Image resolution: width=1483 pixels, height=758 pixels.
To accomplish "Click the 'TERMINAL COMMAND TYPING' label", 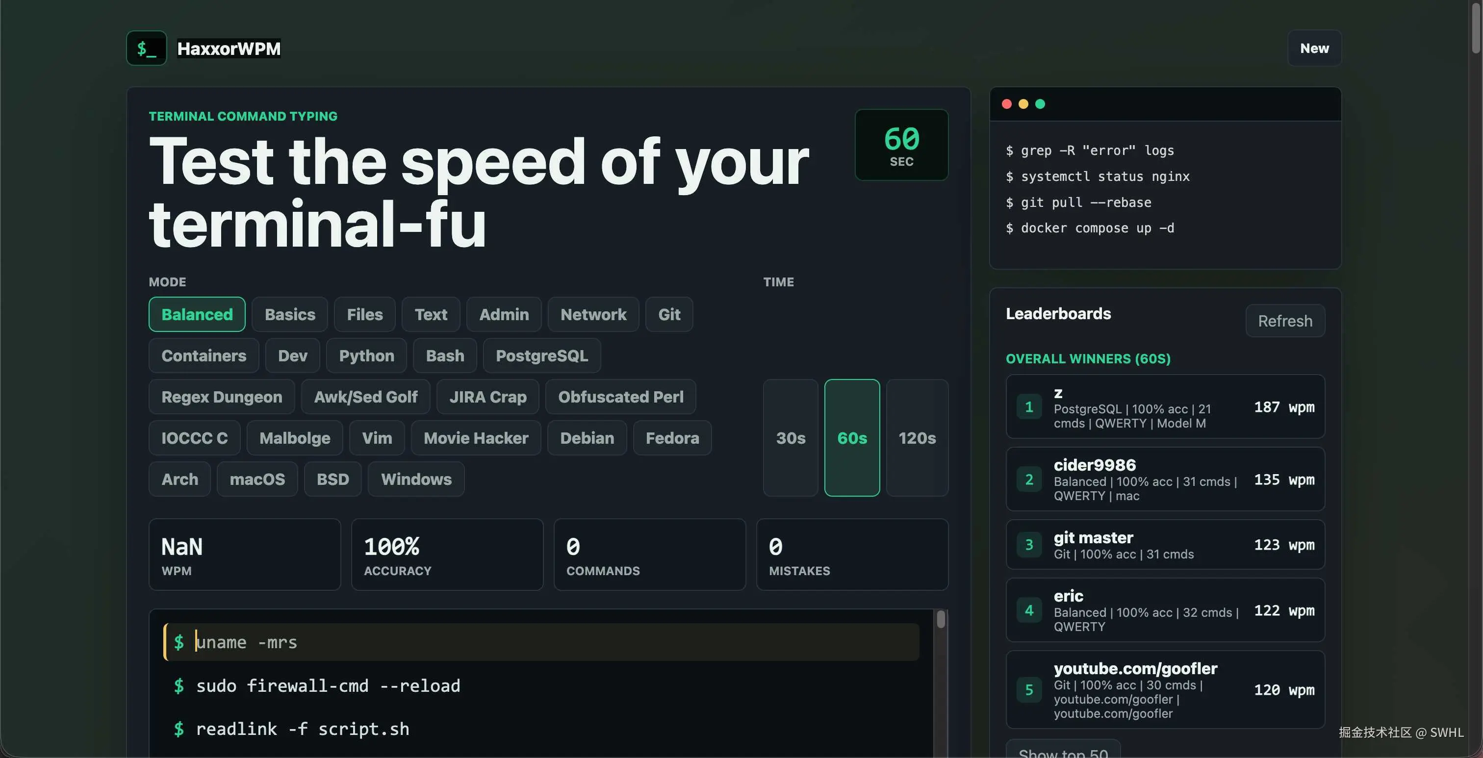I will coord(243,116).
